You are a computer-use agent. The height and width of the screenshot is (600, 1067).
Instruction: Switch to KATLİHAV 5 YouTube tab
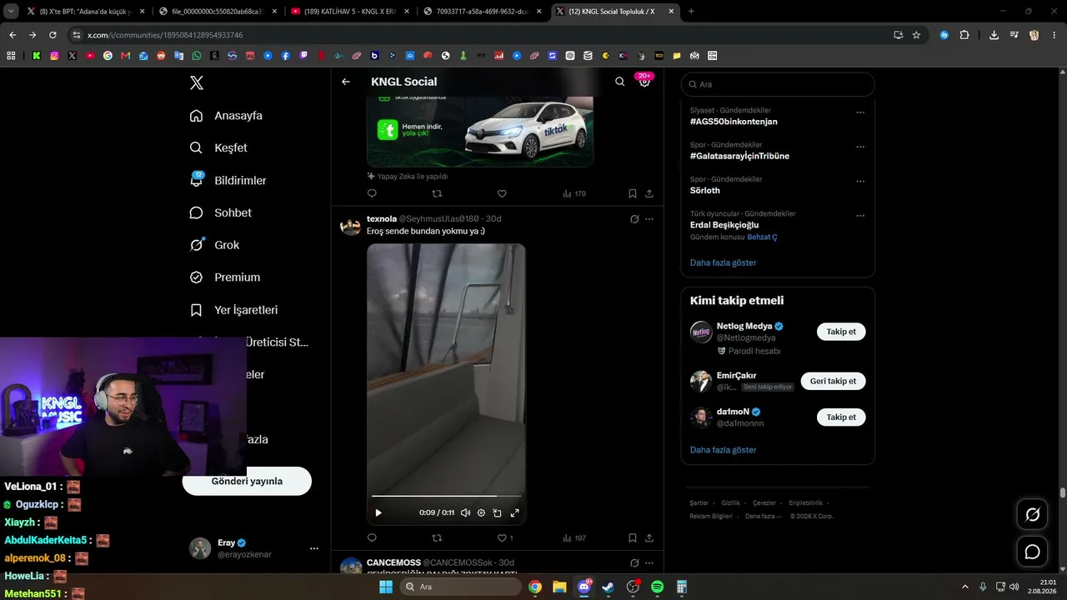coord(350,12)
